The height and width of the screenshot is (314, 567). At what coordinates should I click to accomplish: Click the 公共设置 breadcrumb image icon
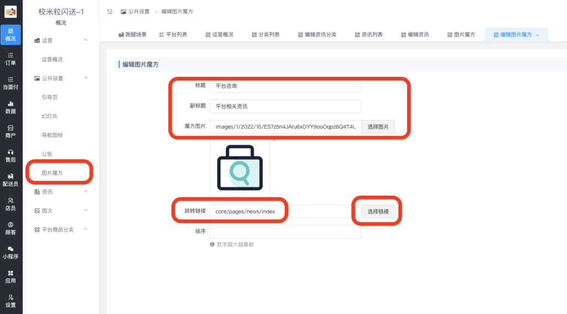pyautogui.click(x=123, y=12)
